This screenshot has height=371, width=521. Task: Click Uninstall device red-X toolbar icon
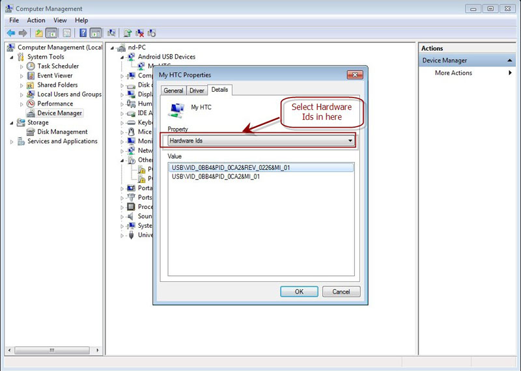pos(140,33)
